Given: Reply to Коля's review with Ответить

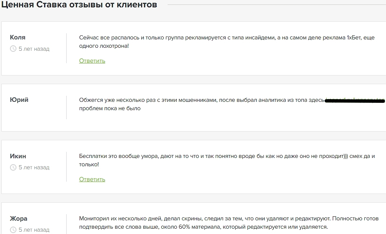Looking at the screenshot, I should coord(92,61).
